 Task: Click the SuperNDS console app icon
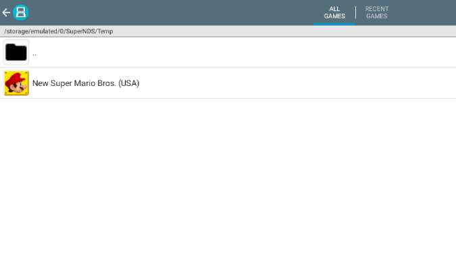tap(21, 13)
